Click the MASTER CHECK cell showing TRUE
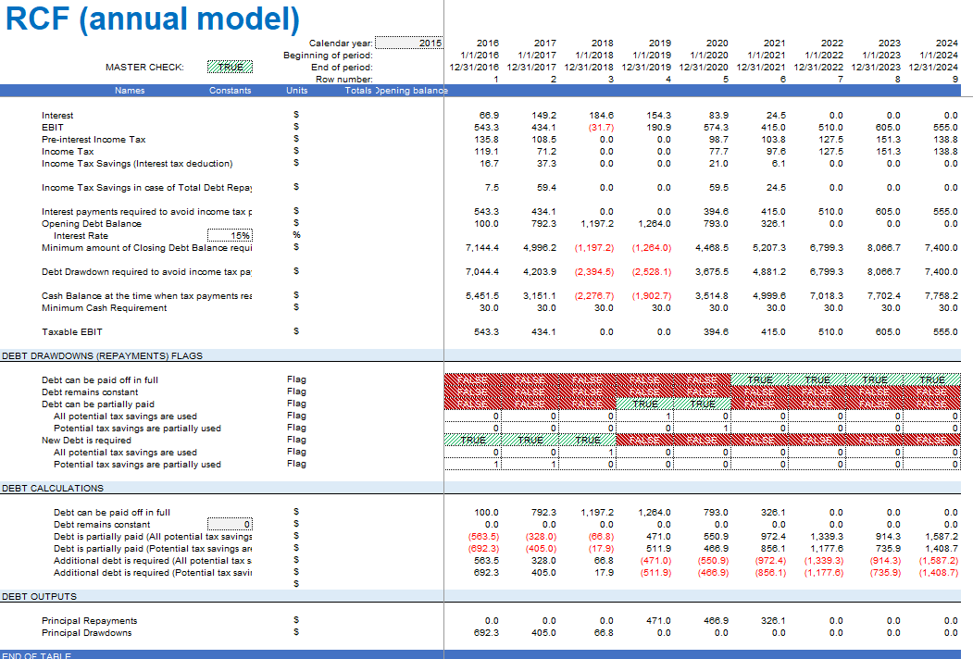Viewport: 973px width, 659px height. click(230, 67)
